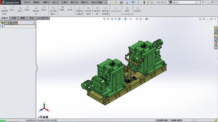Open the ConfigurationManager tab icon

click(x=11, y=23)
